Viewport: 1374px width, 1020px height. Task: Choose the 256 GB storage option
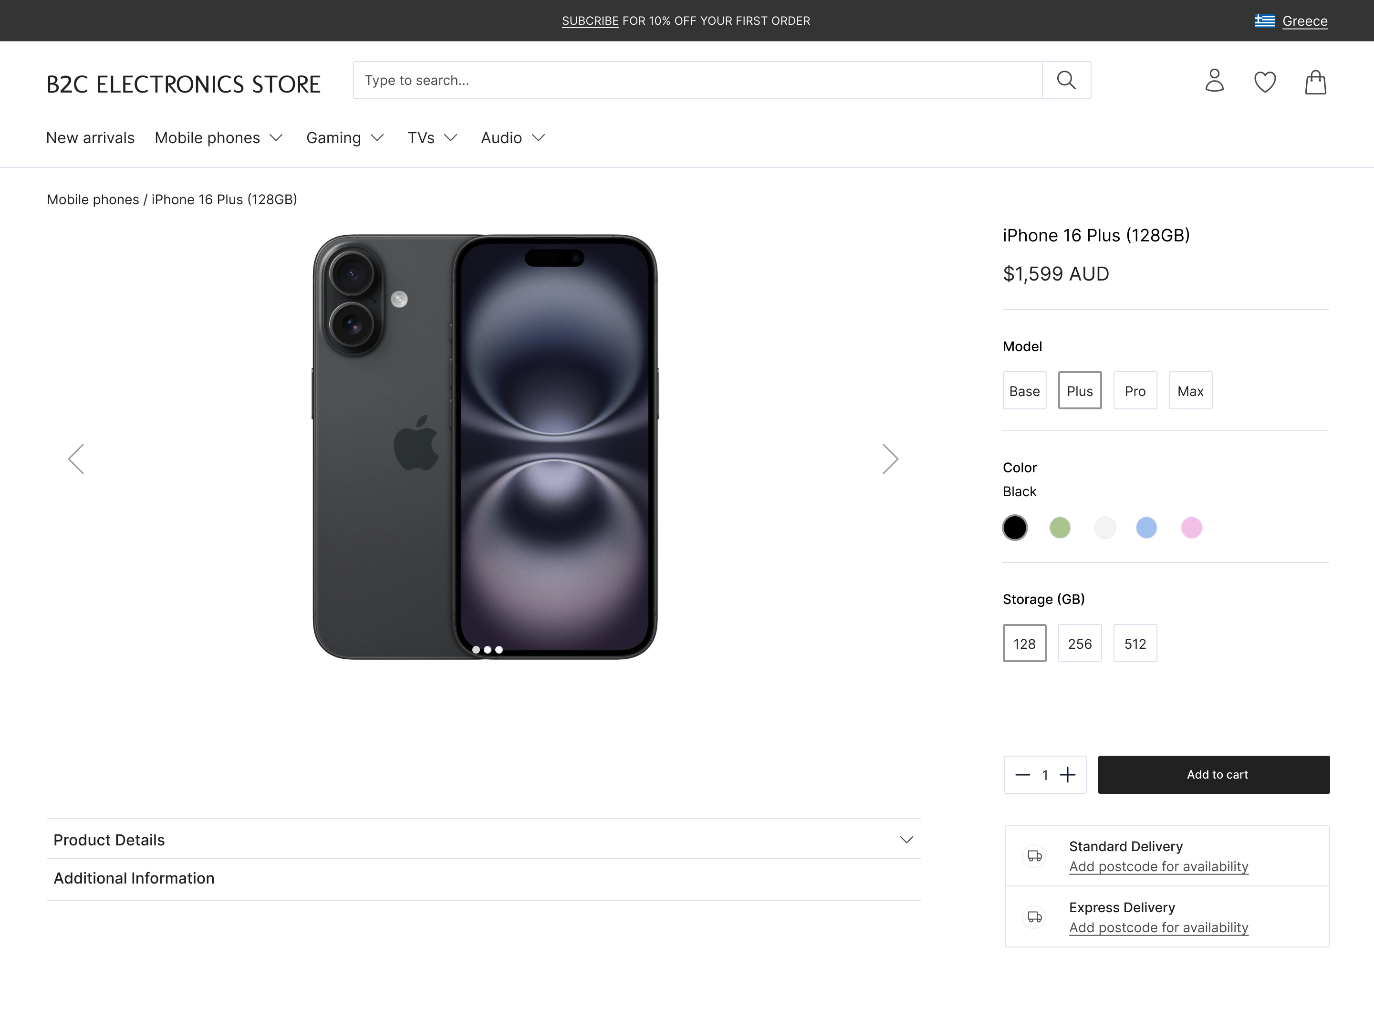[x=1080, y=644]
